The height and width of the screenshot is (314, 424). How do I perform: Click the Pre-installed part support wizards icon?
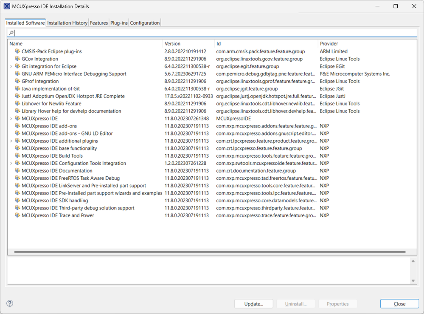pos(17,193)
